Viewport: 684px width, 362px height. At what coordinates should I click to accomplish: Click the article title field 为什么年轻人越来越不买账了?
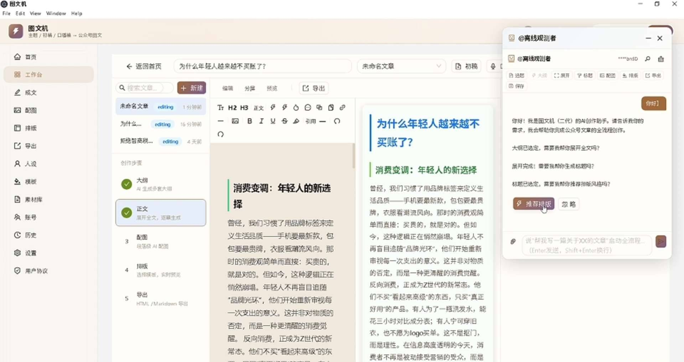(x=263, y=66)
